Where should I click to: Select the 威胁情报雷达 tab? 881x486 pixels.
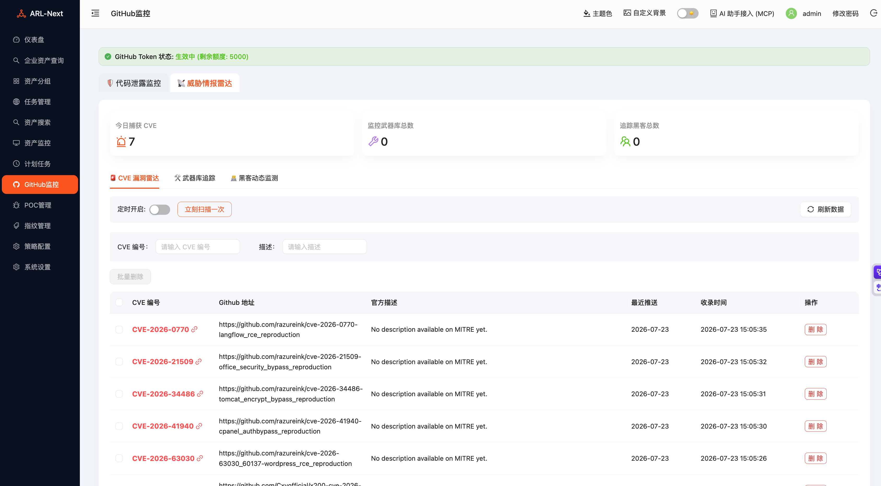click(205, 83)
